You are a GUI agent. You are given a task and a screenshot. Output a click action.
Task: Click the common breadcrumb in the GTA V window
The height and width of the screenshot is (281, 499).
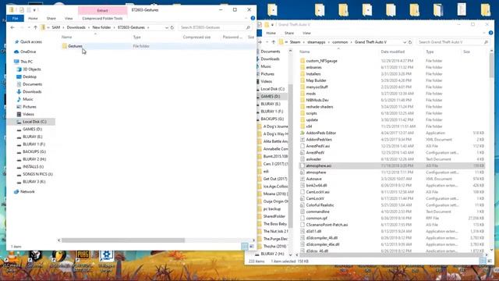340,42
